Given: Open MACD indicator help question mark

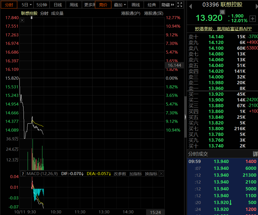Looking at the screenshot, I should click(x=23, y=174).
